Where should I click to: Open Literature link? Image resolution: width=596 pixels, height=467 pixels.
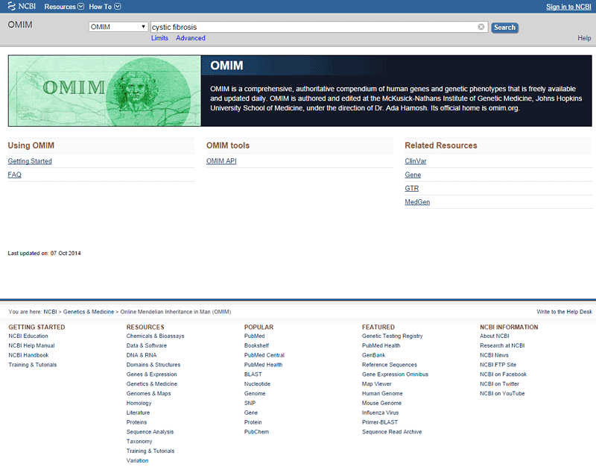[x=138, y=413]
